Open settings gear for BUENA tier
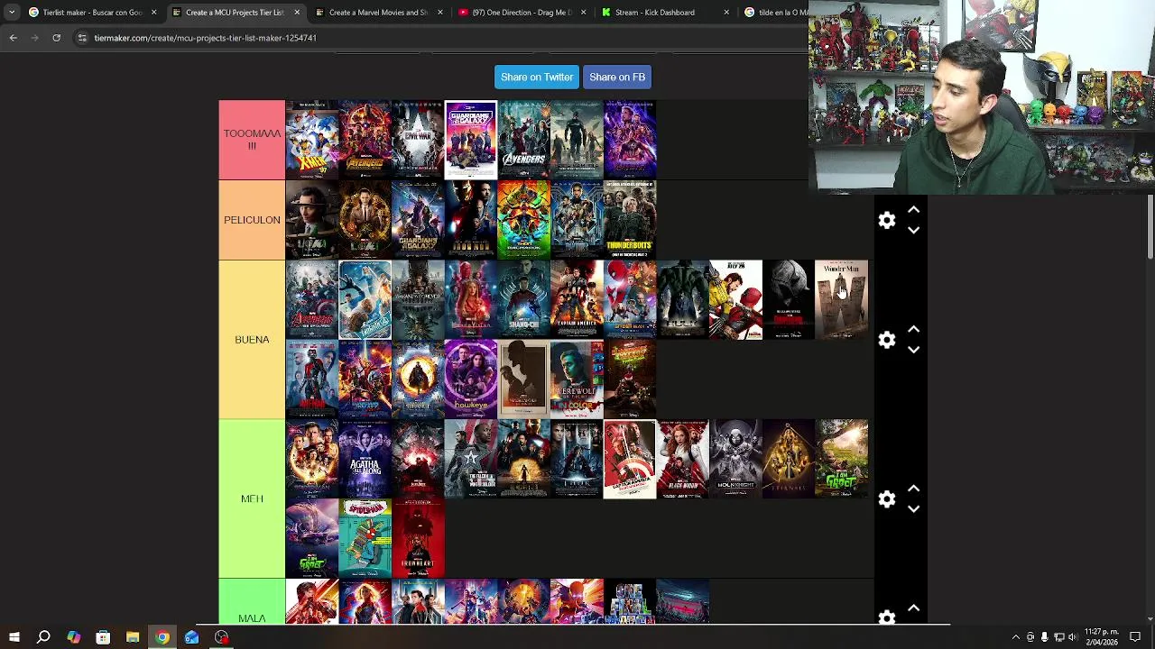Image resolution: width=1155 pixels, height=649 pixels. pos(887,340)
